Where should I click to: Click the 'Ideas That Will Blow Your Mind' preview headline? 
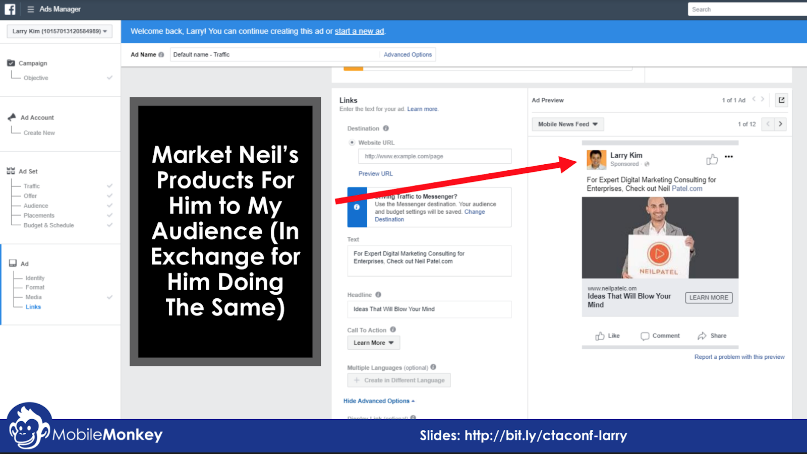(629, 300)
